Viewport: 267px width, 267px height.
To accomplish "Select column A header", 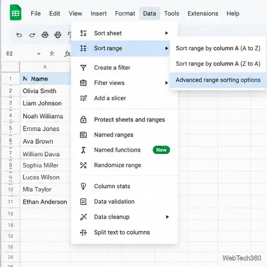I will (x=45, y=67).
